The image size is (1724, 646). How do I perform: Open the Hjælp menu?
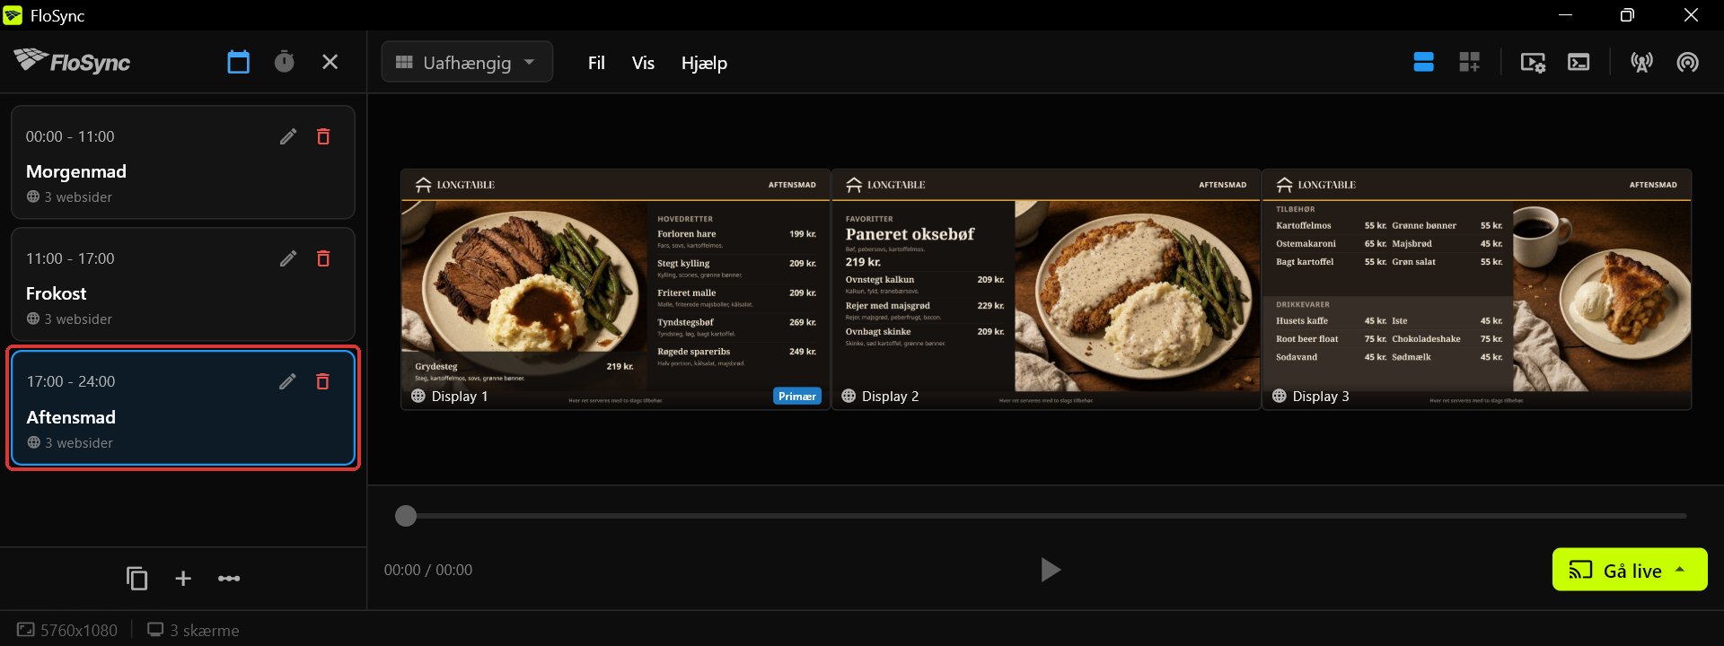704,63
